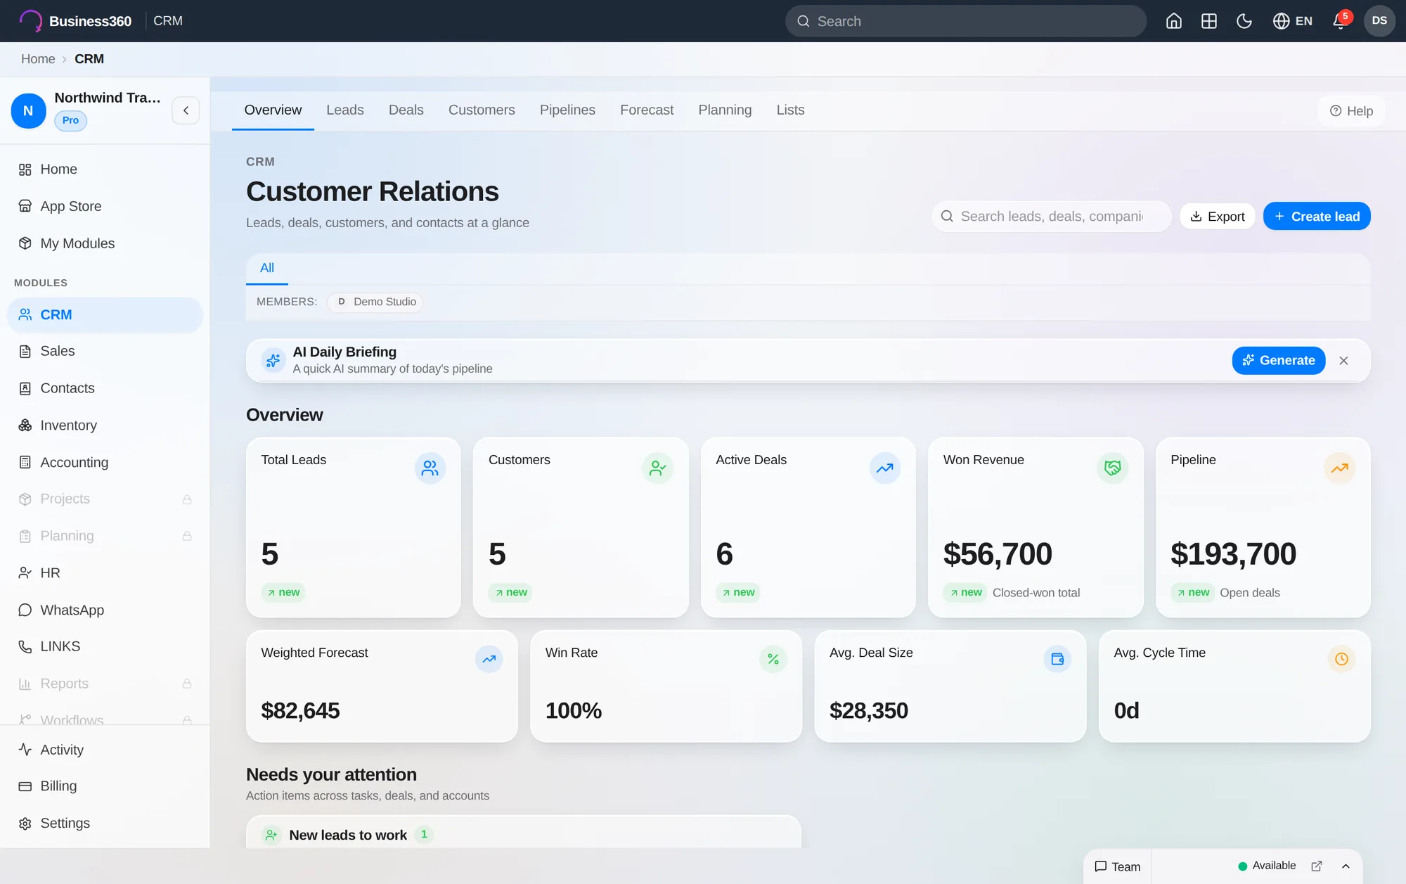Generate the AI Daily Briefing

(1279, 361)
